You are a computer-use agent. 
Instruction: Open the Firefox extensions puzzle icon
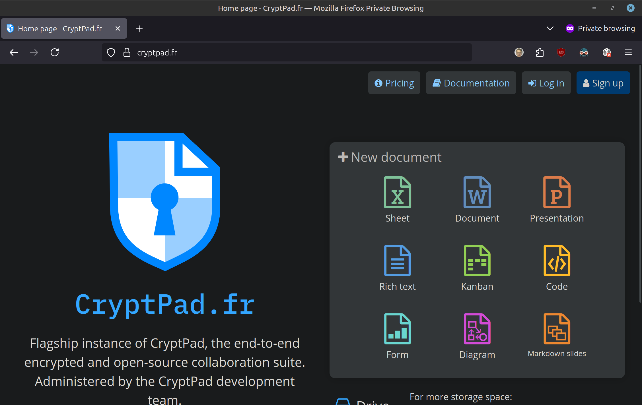(x=540, y=52)
